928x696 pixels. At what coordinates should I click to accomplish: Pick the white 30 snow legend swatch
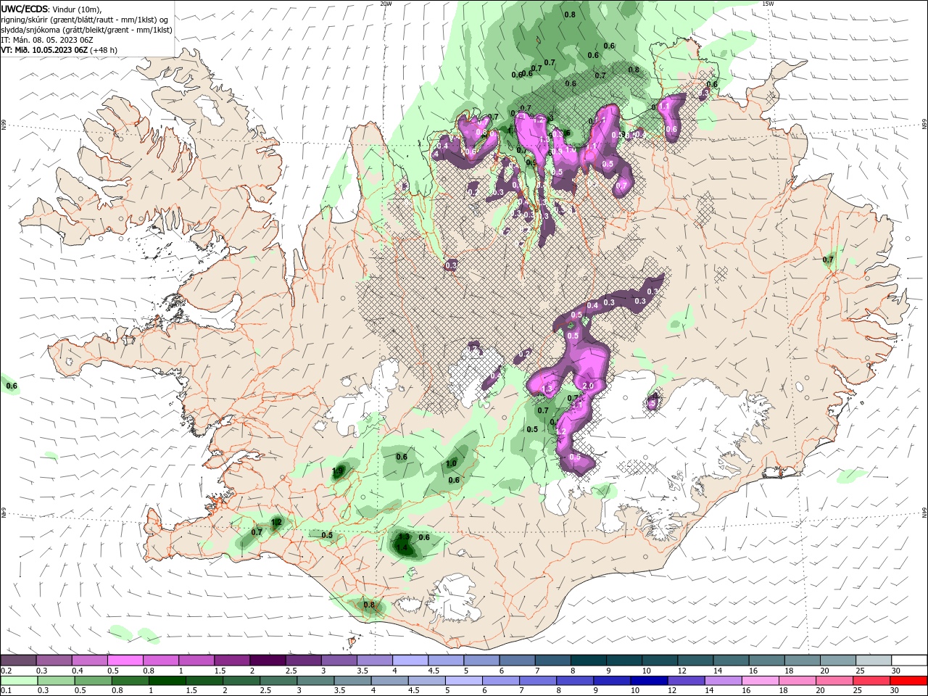click(x=908, y=660)
